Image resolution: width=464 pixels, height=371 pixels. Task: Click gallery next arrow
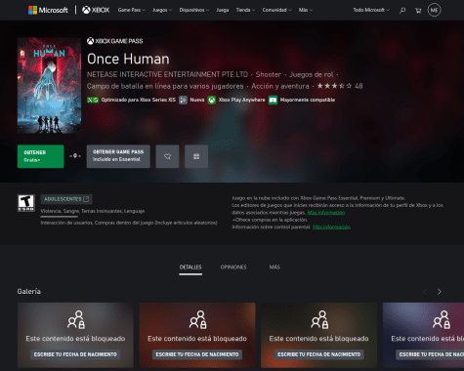(x=440, y=292)
